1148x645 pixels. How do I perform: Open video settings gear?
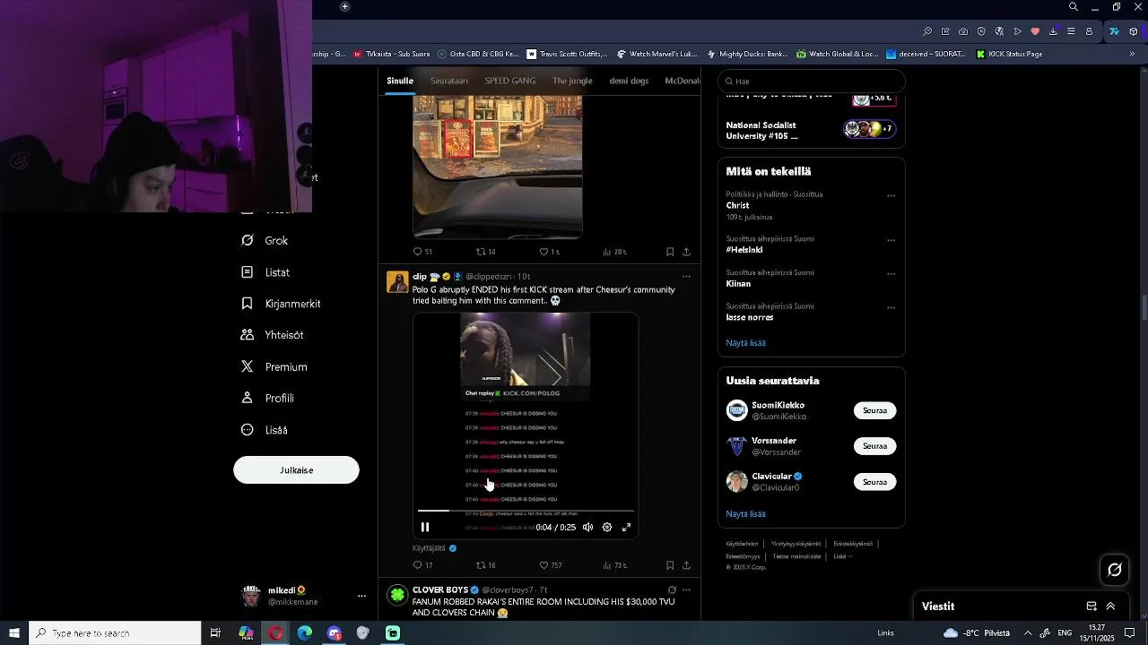pyautogui.click(x=607, y=528)
